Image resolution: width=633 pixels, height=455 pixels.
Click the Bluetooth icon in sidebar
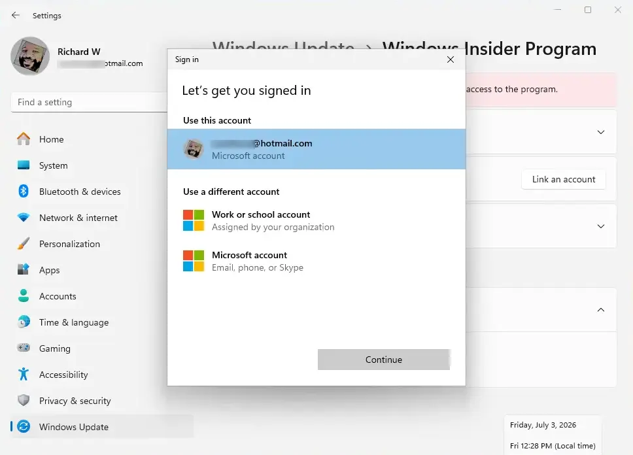pos(24,191)
